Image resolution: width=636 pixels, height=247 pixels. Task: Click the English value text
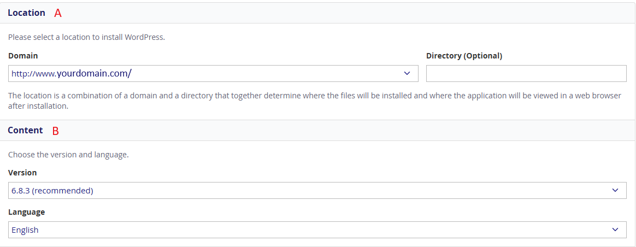[x=25, y=230]
